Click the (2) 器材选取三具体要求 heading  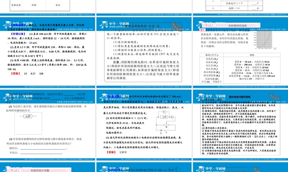coord(215,128)
